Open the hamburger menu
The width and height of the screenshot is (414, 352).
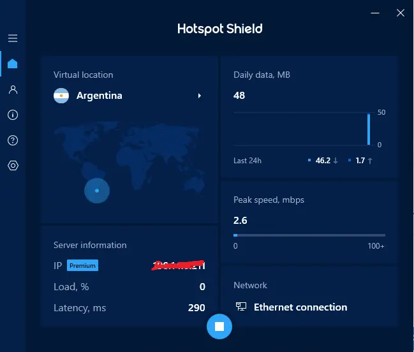[13, 38]
